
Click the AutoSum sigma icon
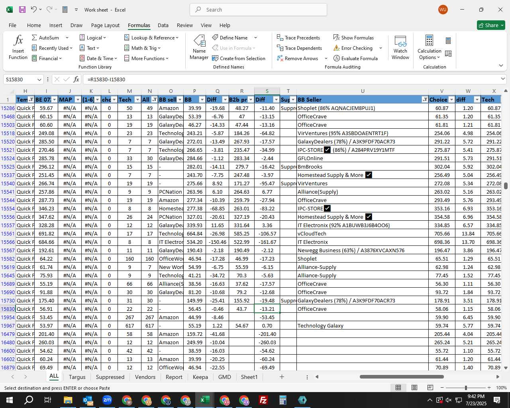click(x=34, y=37)
